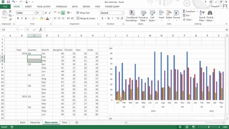This screenshot has width=229, height=129.
Task: Add a new sheet with plus icon
Action: pyautogui.click(x=77, y=123)
